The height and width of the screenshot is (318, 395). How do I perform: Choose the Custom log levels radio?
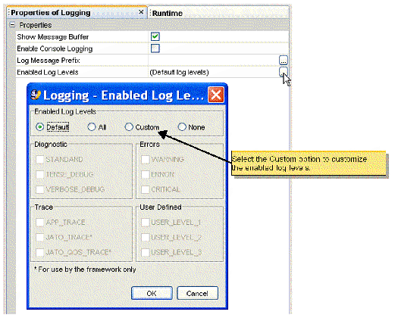[x=129, y=127]
